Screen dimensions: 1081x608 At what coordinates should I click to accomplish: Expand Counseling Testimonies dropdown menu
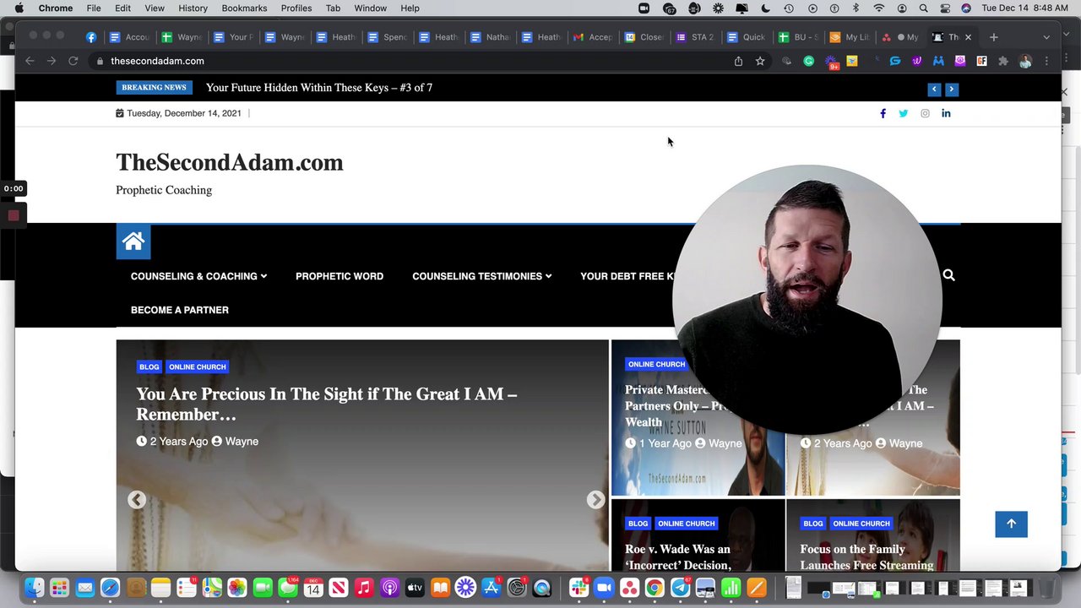481,276
